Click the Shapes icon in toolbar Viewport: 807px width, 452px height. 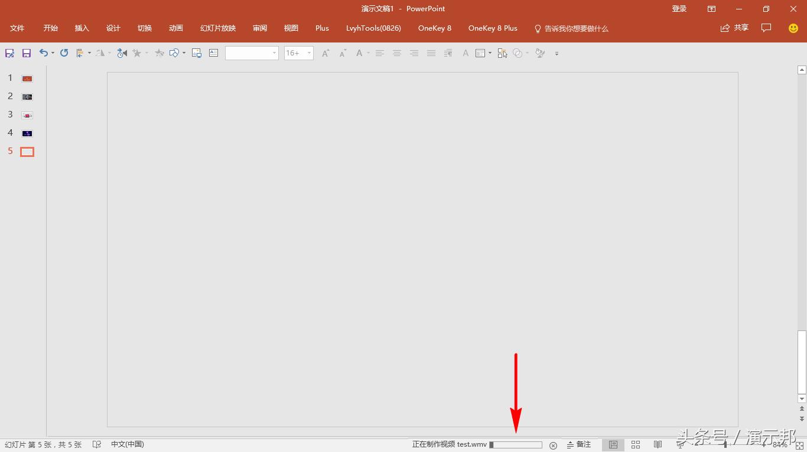tap(174, 53)
